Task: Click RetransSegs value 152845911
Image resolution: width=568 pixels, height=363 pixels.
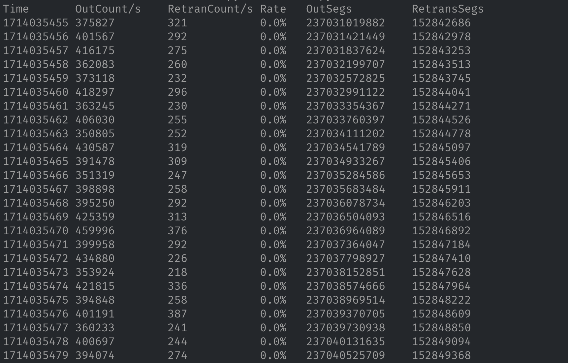Action: pyautogui.click(x=441, y=189)
